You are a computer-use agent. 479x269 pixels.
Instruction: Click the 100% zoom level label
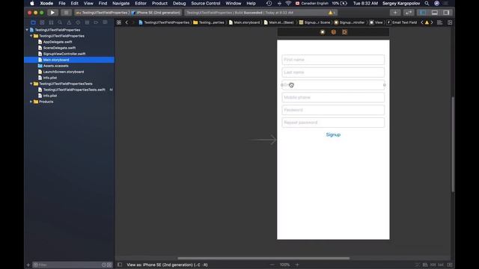284,265
